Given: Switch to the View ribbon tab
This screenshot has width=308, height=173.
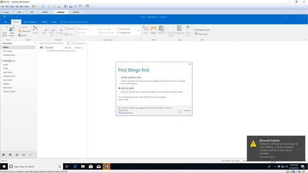Looking at the screenshot, I should [x=54, y=22].
